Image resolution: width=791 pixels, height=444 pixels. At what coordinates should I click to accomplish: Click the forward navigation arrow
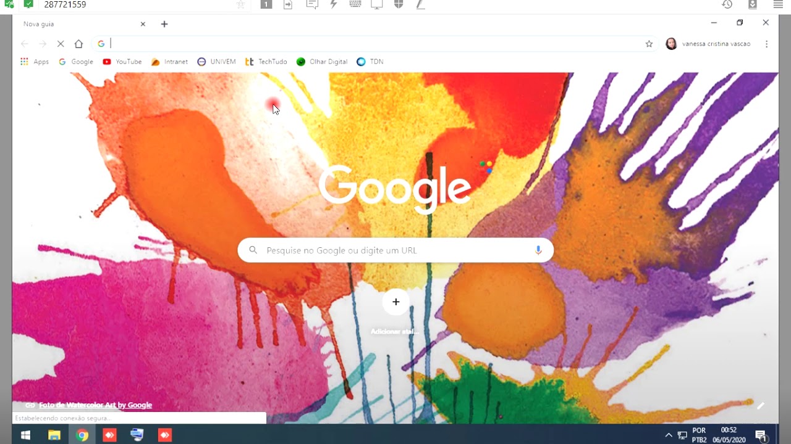(43, 44)
